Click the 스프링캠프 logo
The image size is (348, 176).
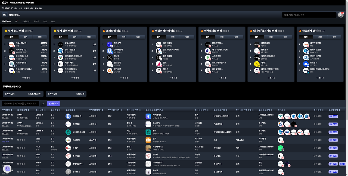pyautogui.click(x=208, y=57)
